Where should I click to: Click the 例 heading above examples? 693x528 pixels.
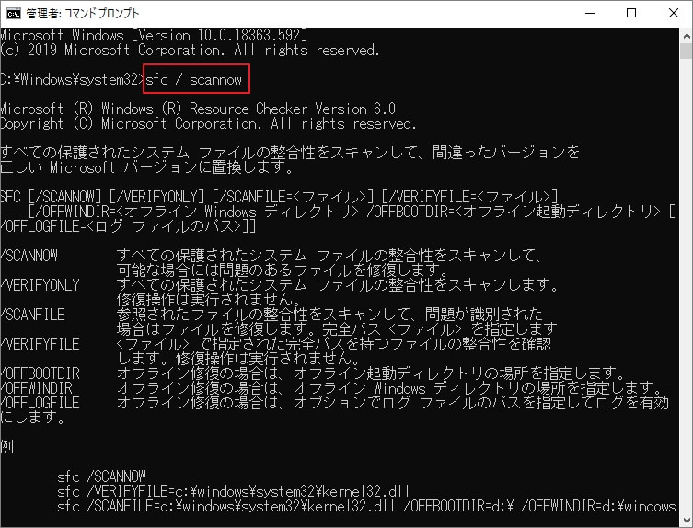(x=6, y=446)
